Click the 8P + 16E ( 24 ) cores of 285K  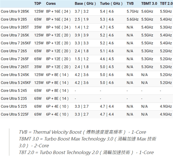click(x=58, y=12)
